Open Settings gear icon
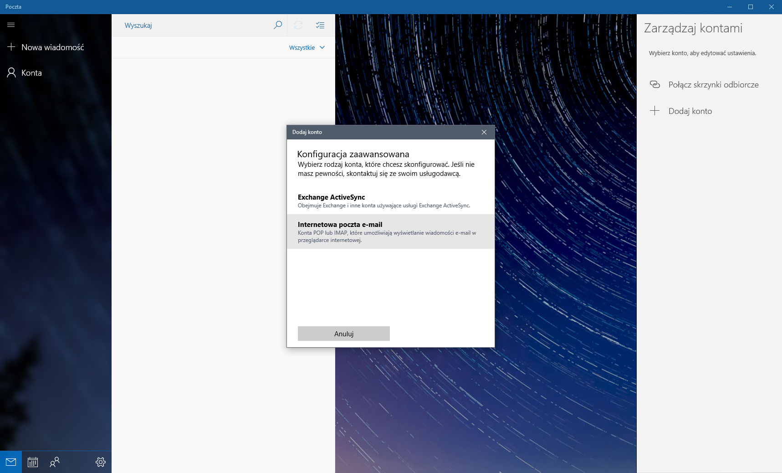Image resolution: width=782 pixels, height=473 pixels. (x=101, y=462)
